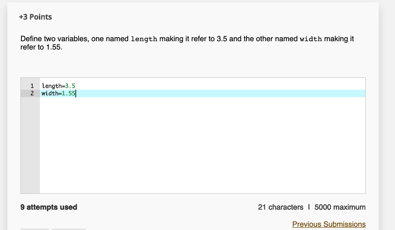The image size is (395, 230).
Task: Click the 5000 maximum limit text
Action: pyautogui.click(x=339, y=207)
